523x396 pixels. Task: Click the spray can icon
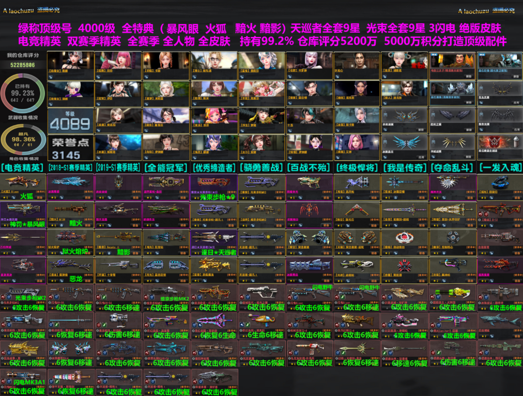[516, 142]
